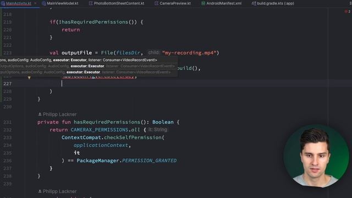Click line number 219 in the gutter
Viewport: 352px width, 198px height.
click(7, 22)
